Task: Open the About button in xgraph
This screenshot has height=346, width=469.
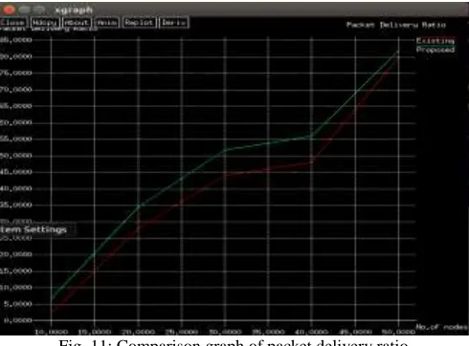Action: coord(77,23)
